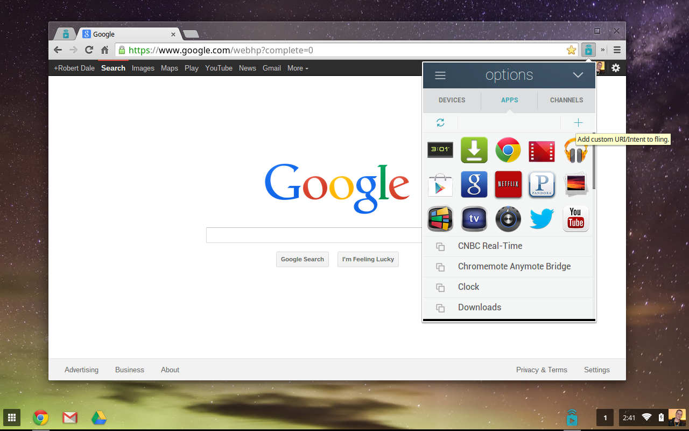Reload the current page
Screen dimensions: 689x431
pos(89,50)
